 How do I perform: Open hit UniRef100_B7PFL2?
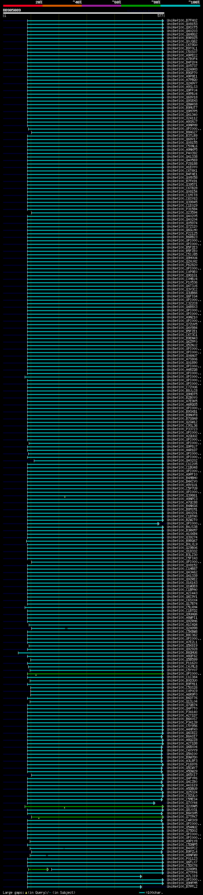182,886
